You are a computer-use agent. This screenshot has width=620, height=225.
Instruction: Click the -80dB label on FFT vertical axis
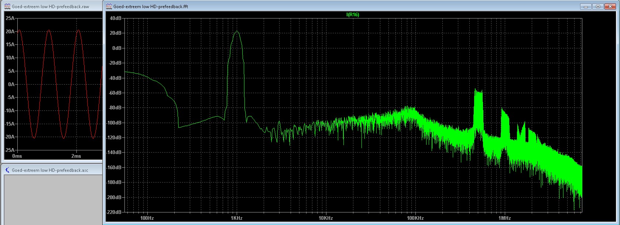[x=114, y=108]
